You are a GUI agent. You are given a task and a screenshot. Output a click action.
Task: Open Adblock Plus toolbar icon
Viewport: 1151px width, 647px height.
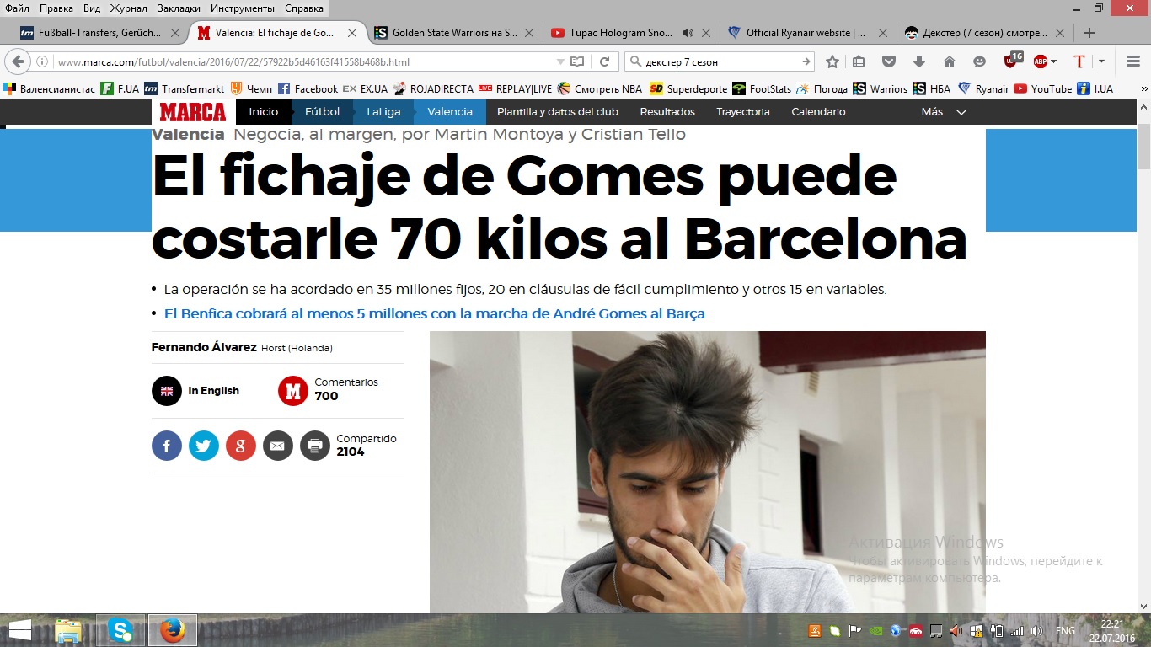[1044, 61]
